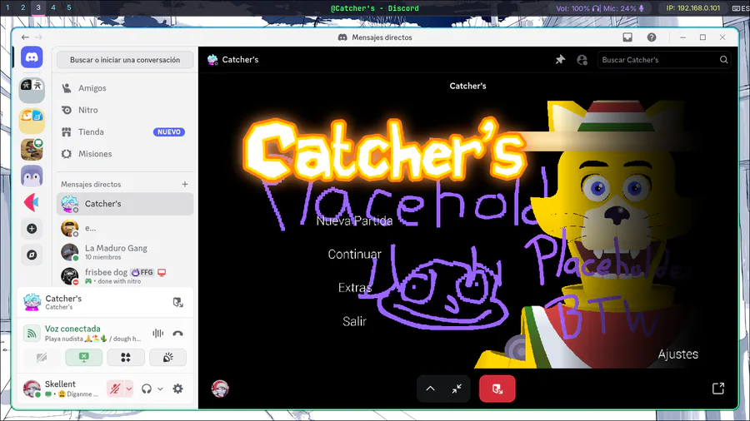Toggle camera on in voice panel
Screen dimensions: 750x421
coord(42,358)
